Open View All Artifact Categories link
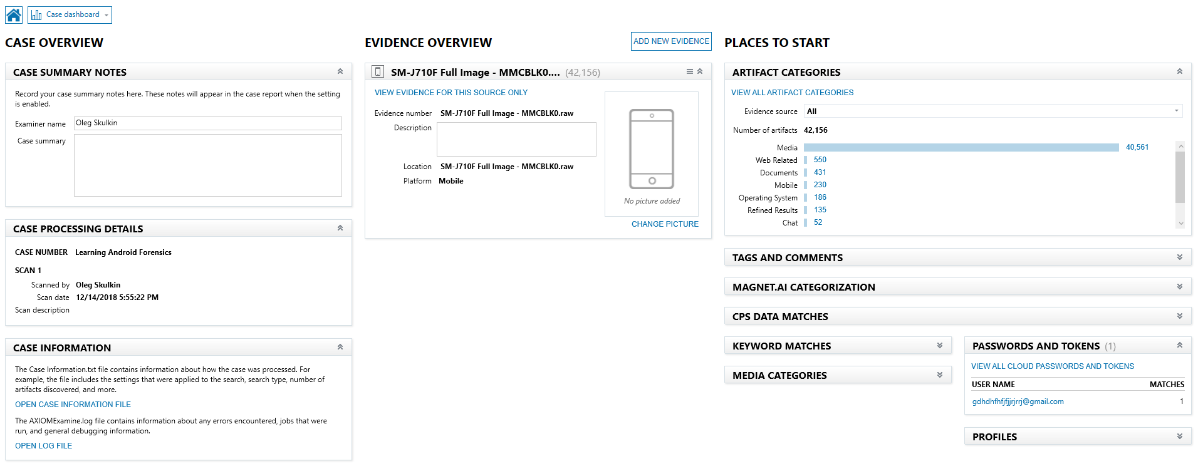Image resolution: width=1198 pixels, height=471 pixels. click(x=792, y=93)
